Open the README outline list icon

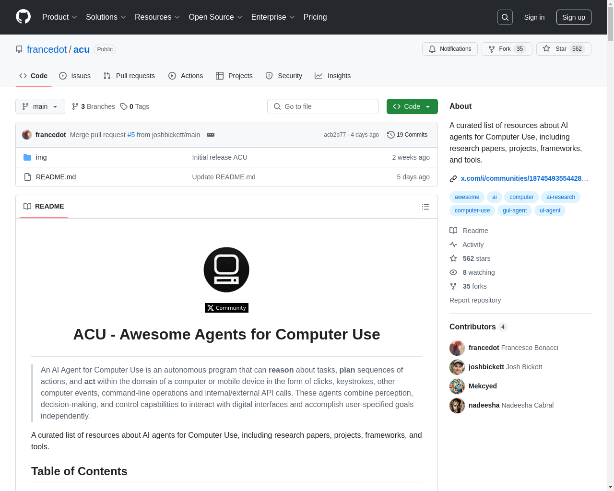pos(425,207)
